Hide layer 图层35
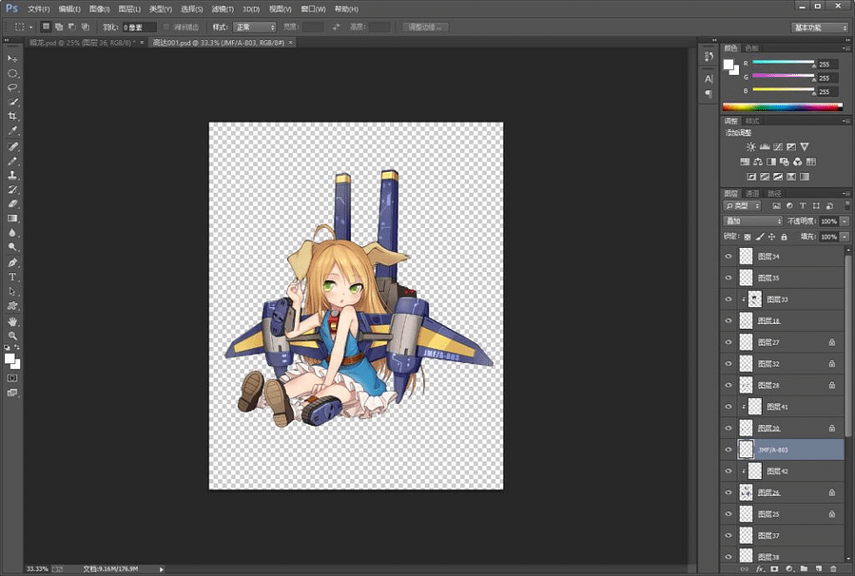855x576 pixels. (729, 278)
